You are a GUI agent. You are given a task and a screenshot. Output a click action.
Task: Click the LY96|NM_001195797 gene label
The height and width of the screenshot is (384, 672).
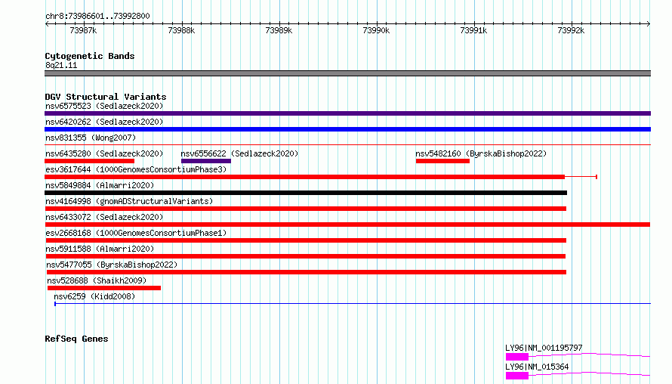544,348
